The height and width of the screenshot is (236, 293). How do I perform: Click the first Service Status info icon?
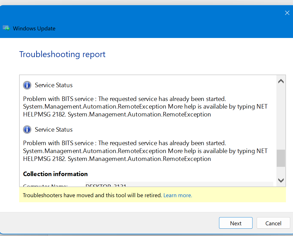[27, 85]
